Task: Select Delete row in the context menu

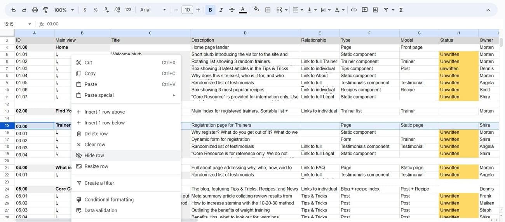Action: click(96, 134)
